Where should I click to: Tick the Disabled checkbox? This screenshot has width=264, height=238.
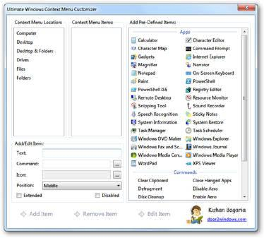pos(97,195)
